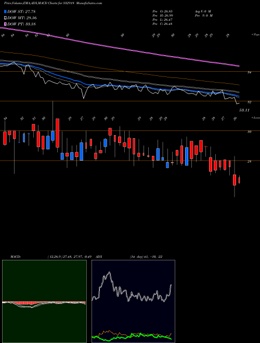Click the 'Pre C: 26.48' value
This screenshot has height=343, width=260.
click(x=163, y=24)
